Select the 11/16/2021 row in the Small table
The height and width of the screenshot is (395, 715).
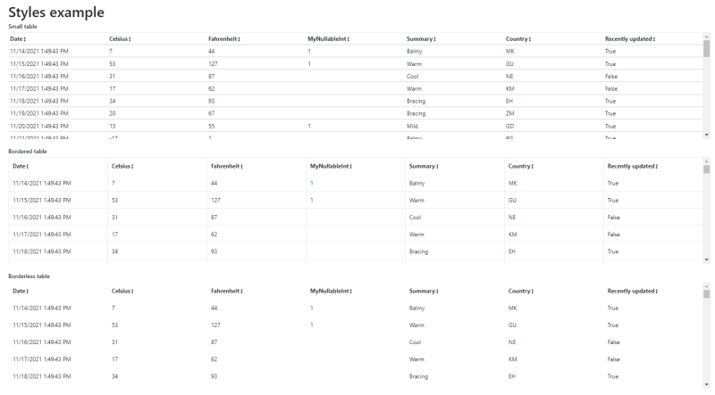point(356,76)
